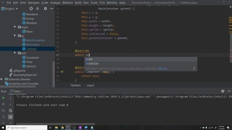
Task: Open Run panel settings gear
Action: 223,91
